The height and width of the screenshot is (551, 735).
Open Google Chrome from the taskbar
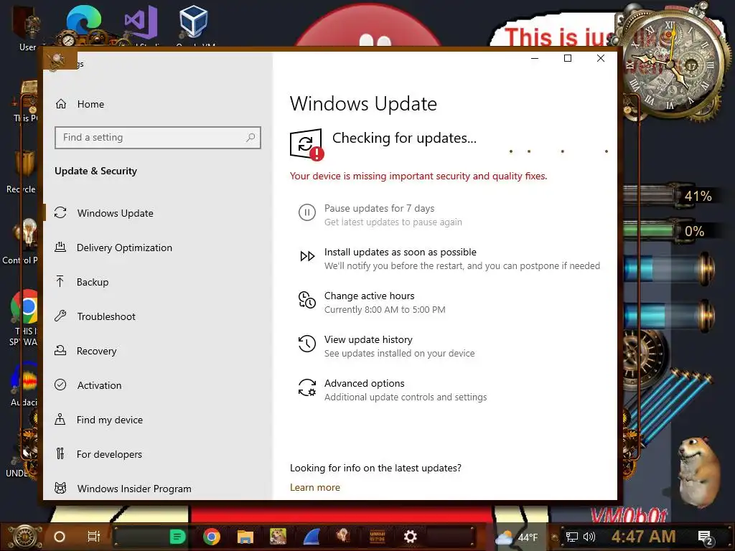(212, 537)
